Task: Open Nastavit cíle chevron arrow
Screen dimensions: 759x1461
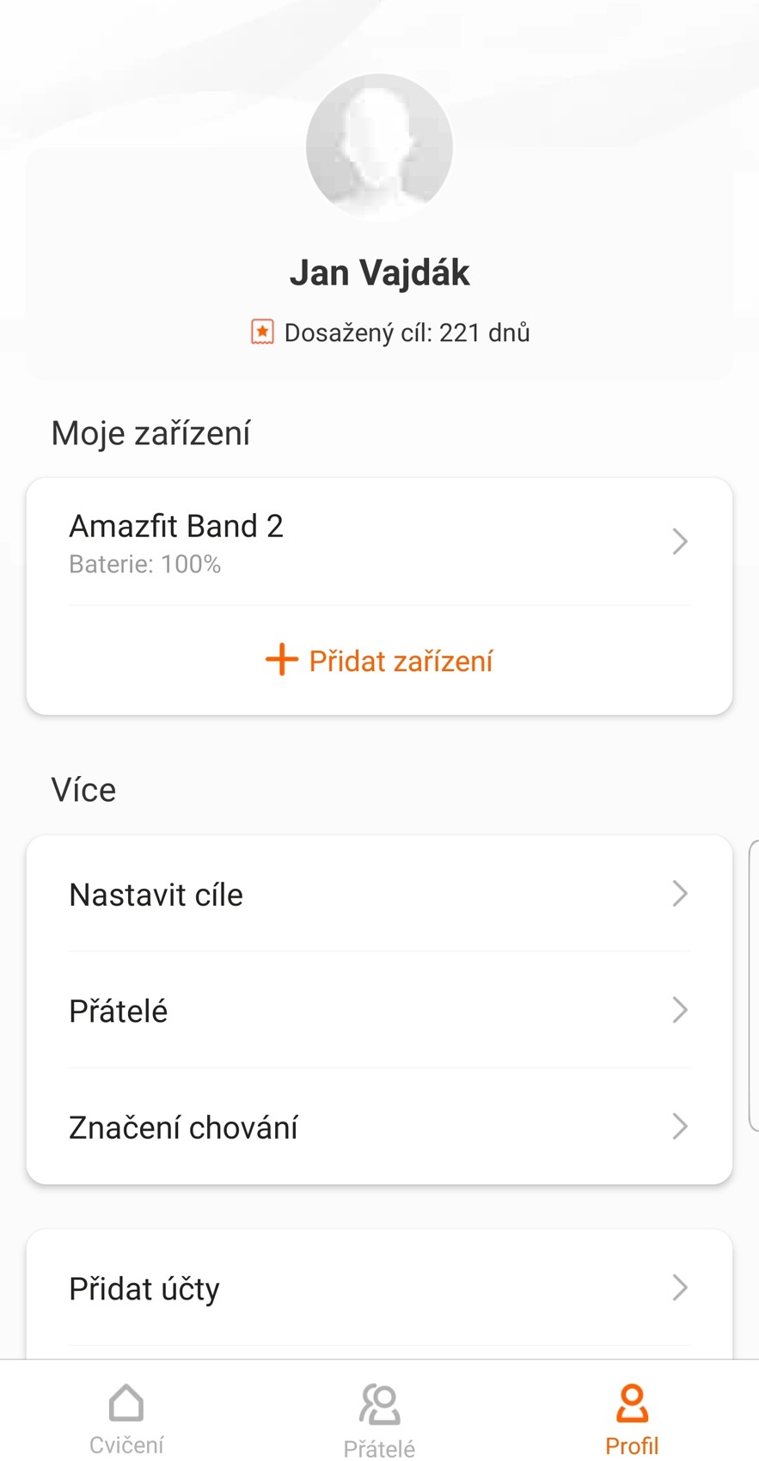Action: pos(680,894)
